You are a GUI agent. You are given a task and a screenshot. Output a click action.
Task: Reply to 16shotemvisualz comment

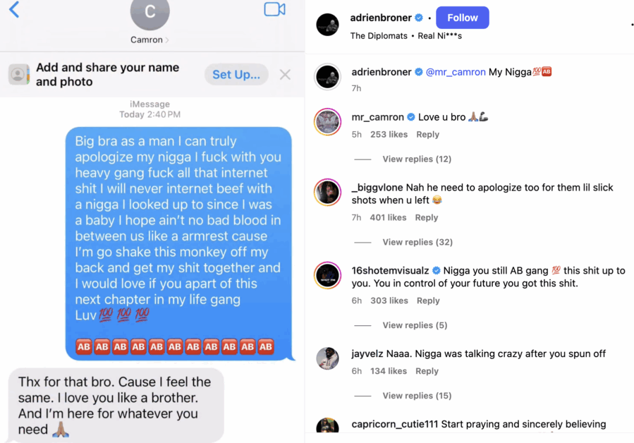click(428, 301)
